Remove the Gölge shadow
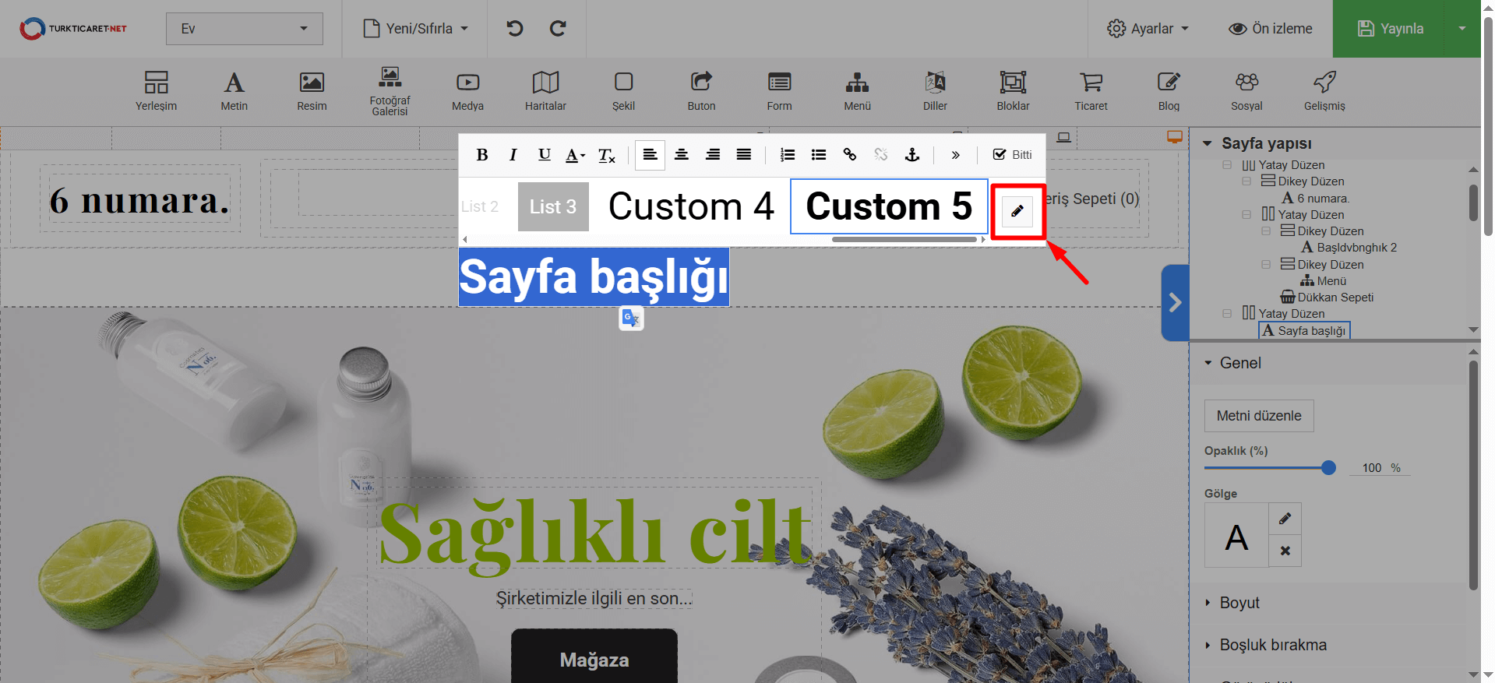1495x683 pixels. (x=1285, y=551)
